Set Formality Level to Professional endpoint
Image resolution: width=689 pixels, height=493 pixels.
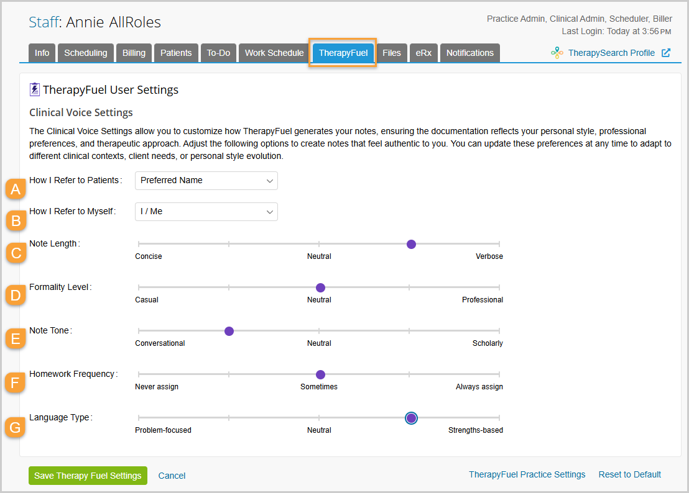(499, 287)
